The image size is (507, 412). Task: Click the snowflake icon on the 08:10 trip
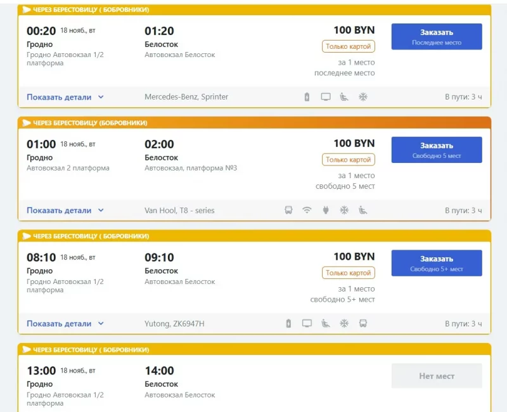coord(344,324)
